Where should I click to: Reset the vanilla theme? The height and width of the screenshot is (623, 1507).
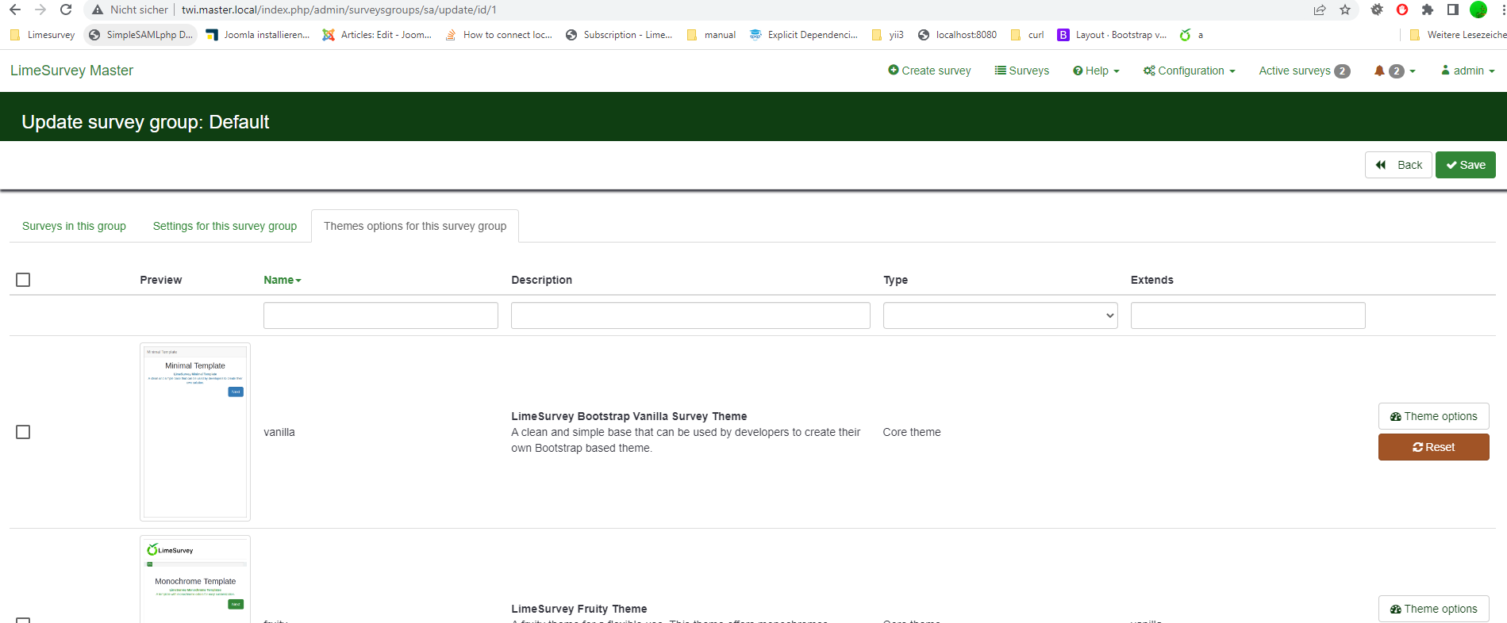coord(1433,447)
